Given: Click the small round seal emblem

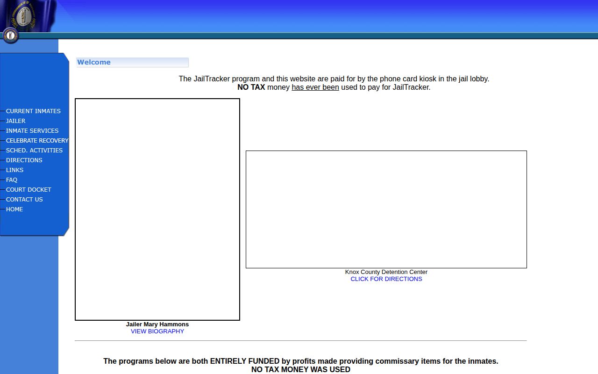Looking at the screenshot, I should point(10,35).
